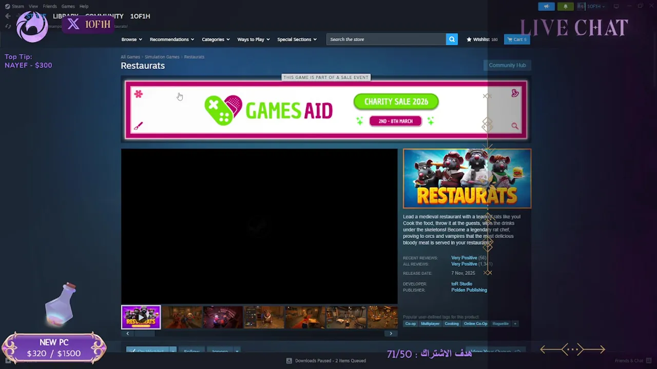Open the 1OF1H account dropdown
This screenshot has width=657, height=369.
pos(595,7)
